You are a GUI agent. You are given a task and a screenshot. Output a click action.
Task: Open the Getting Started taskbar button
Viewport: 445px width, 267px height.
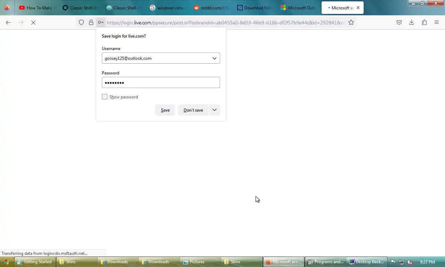35,262
